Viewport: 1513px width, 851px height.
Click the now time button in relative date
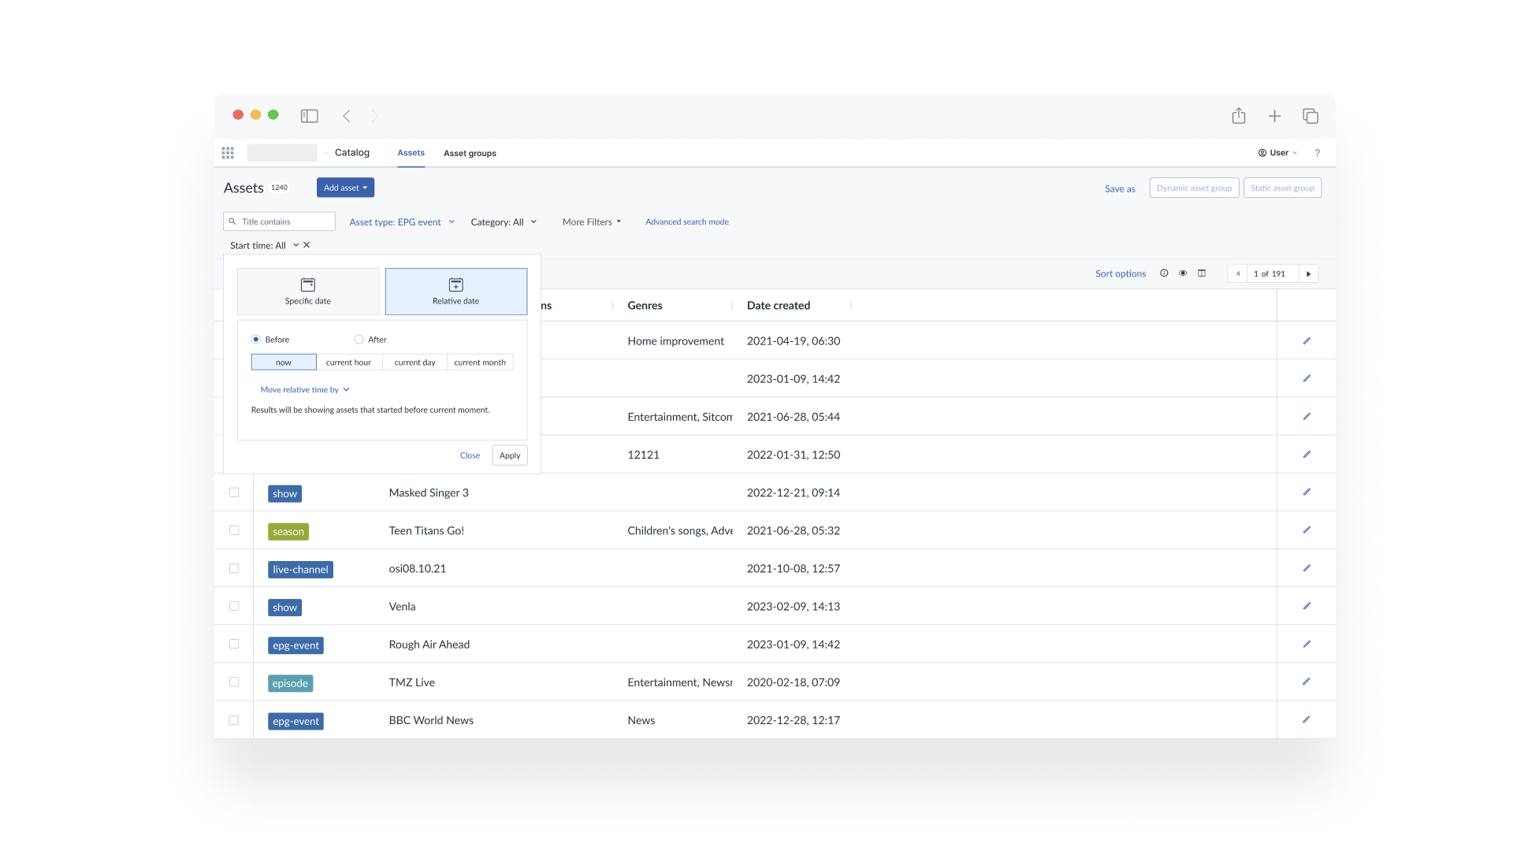pos(284,362)
